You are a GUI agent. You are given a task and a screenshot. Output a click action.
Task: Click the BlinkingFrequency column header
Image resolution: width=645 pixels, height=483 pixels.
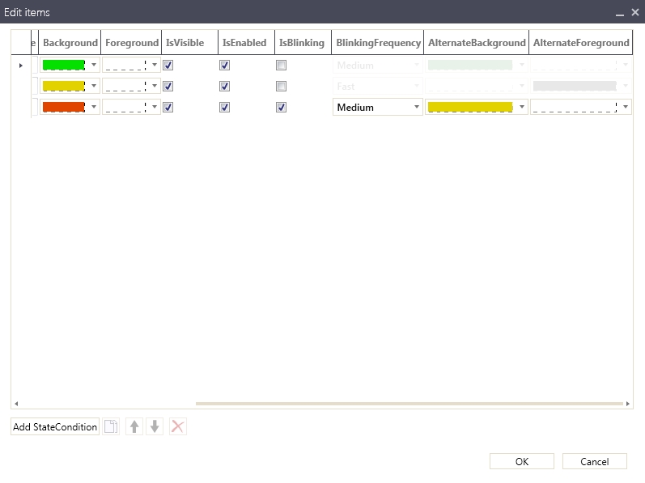click(x=378, y=43)
